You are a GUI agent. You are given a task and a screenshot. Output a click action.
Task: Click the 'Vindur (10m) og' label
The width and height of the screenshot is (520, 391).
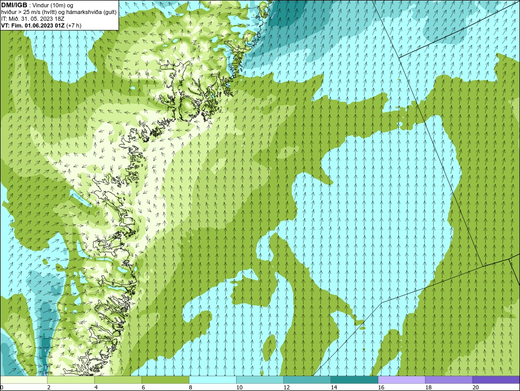[x=54, y=5]
